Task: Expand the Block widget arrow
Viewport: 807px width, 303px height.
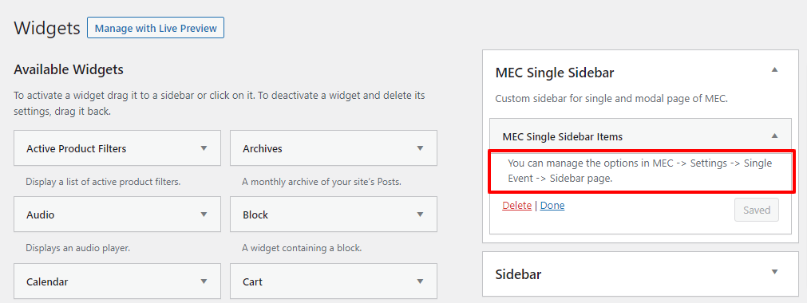Action: [x=420, y=214]
